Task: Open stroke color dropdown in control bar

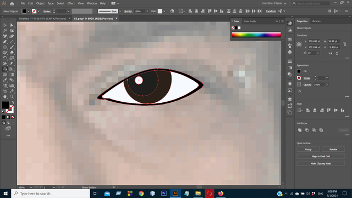Action: tap(38, 11)
